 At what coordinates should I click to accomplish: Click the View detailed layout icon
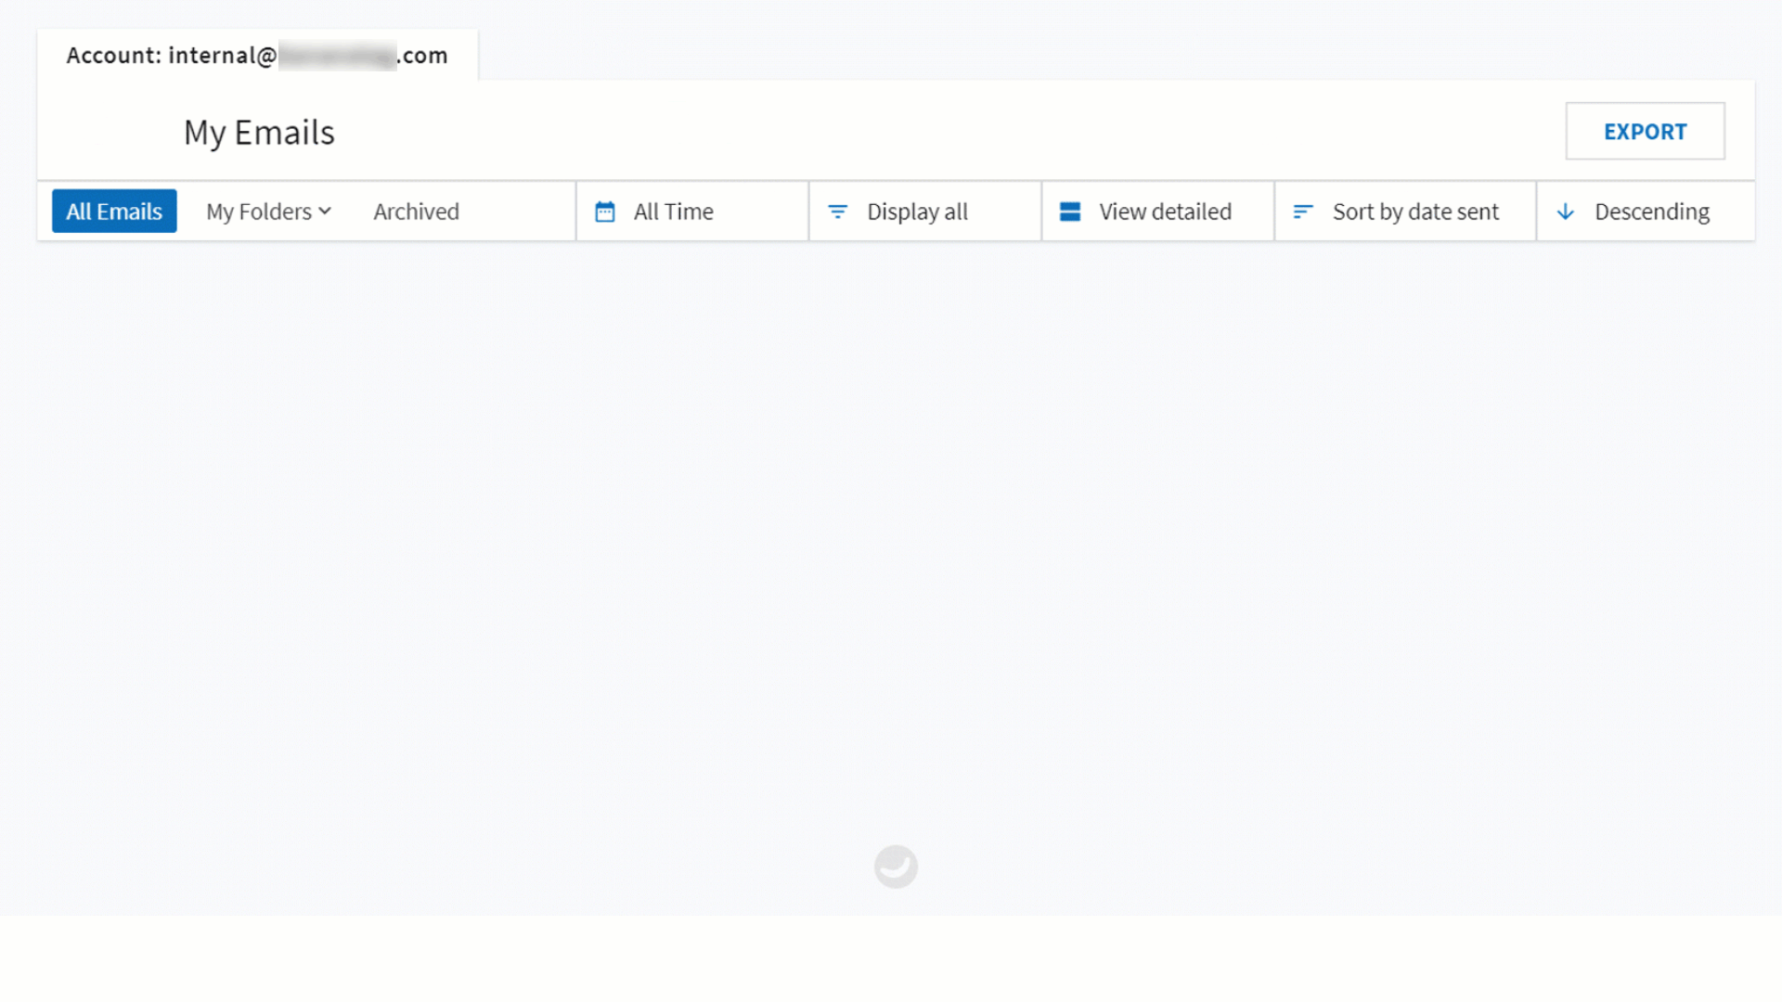coord(1070,212)
